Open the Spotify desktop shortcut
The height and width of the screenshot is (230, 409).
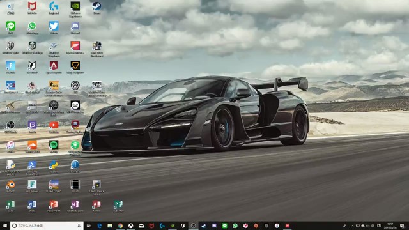(x=54, y=146)
